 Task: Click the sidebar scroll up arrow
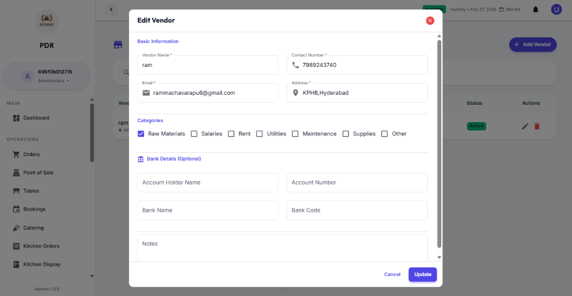[92, 100]
